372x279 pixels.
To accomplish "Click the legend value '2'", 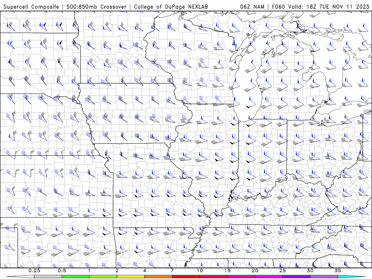I will click(x=117, y=271).
